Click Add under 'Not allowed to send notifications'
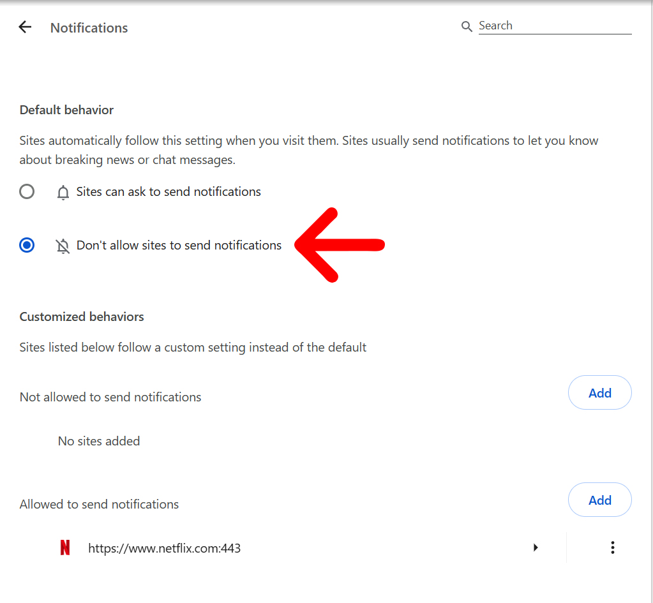 [x=599, y=392]
